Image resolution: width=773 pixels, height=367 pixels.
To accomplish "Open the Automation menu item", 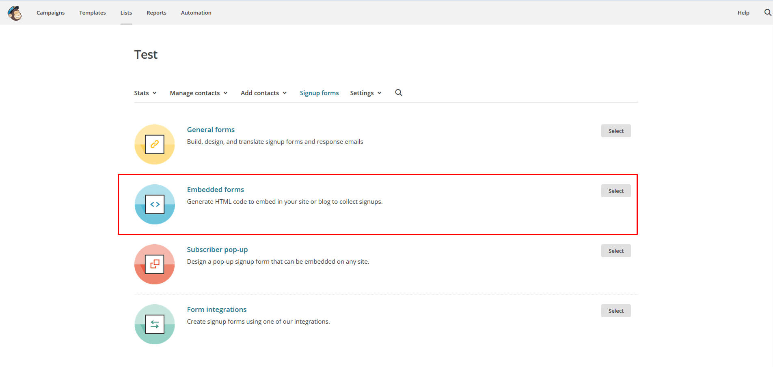I will pyautogui.click(x=196, y=13).
